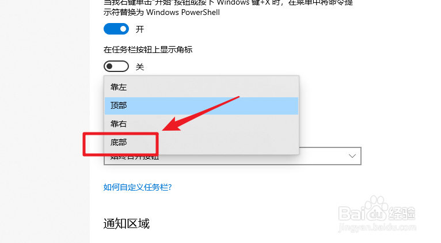This screenshot has width=441, height=243.
Task: Pick 靠右 in the position dropdown list
Action: click(x=202, y=124)
